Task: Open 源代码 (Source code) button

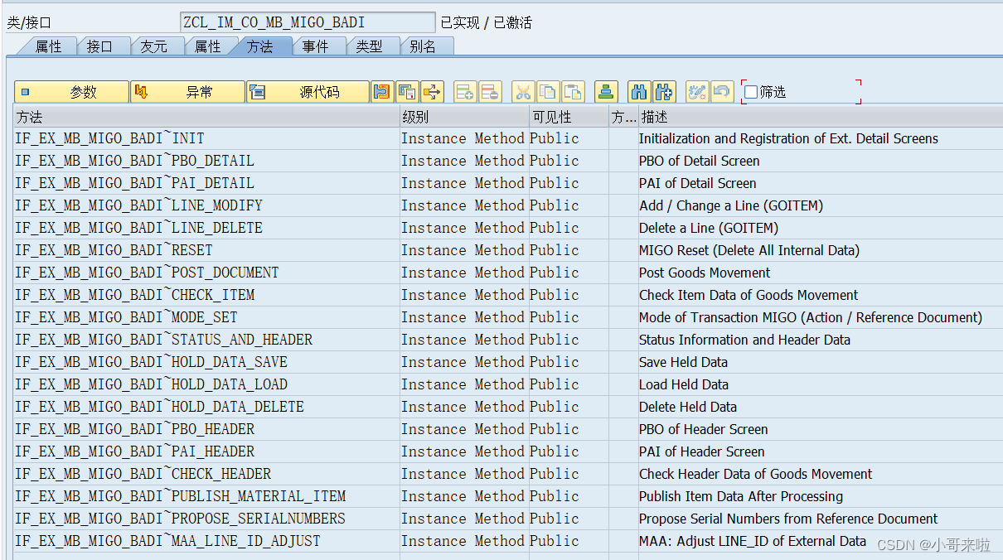Action: pyautogui.click(x=308, y=92)
